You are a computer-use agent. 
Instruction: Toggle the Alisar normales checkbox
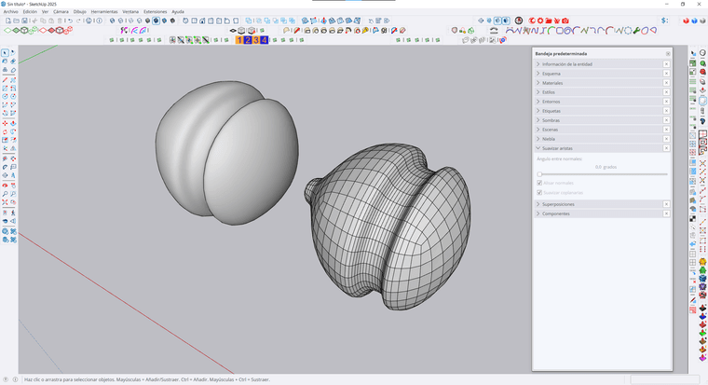(539, 183)
